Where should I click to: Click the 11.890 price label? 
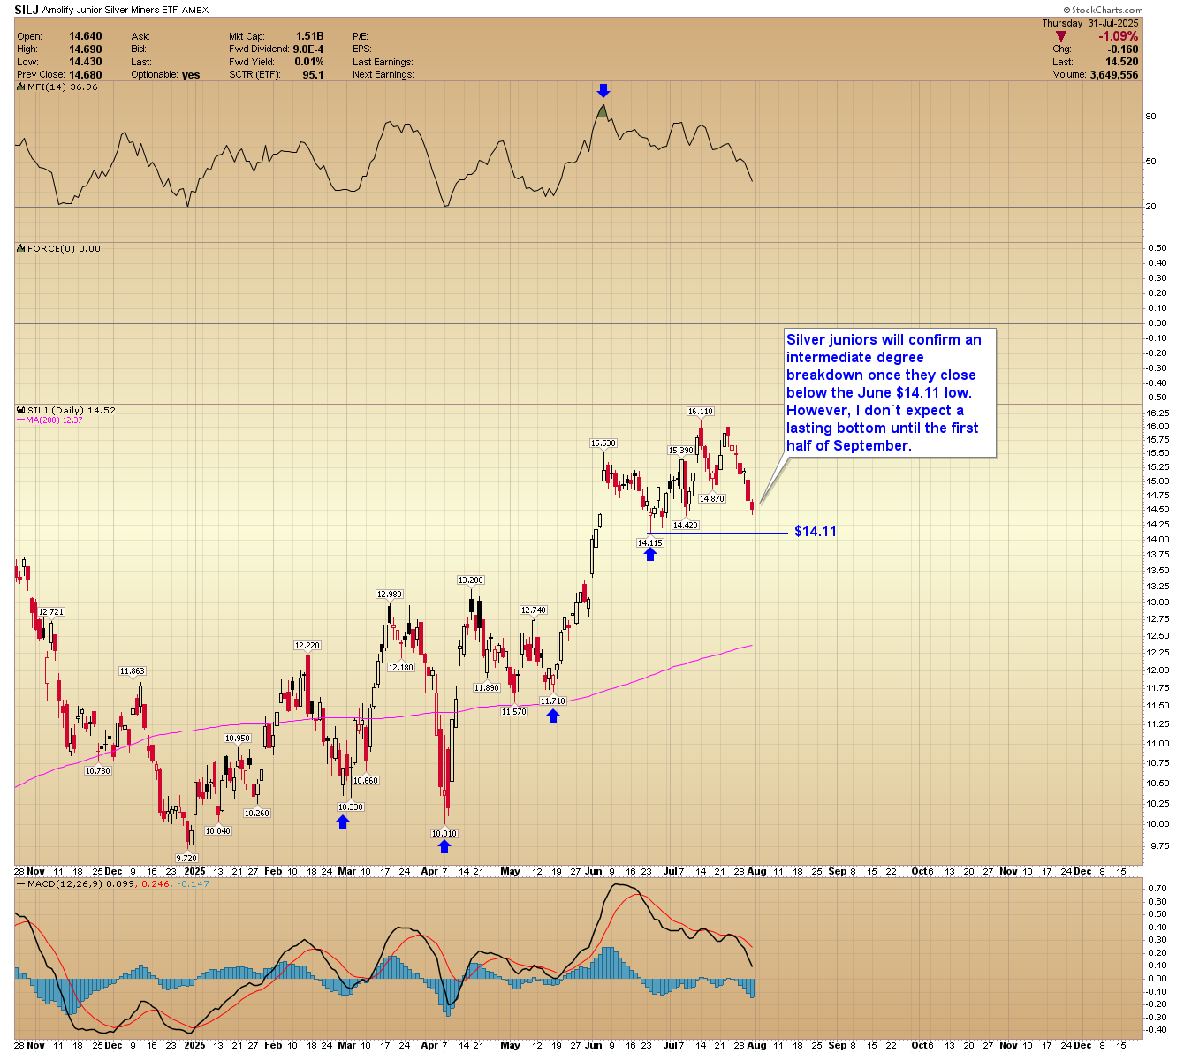point(487,688)
